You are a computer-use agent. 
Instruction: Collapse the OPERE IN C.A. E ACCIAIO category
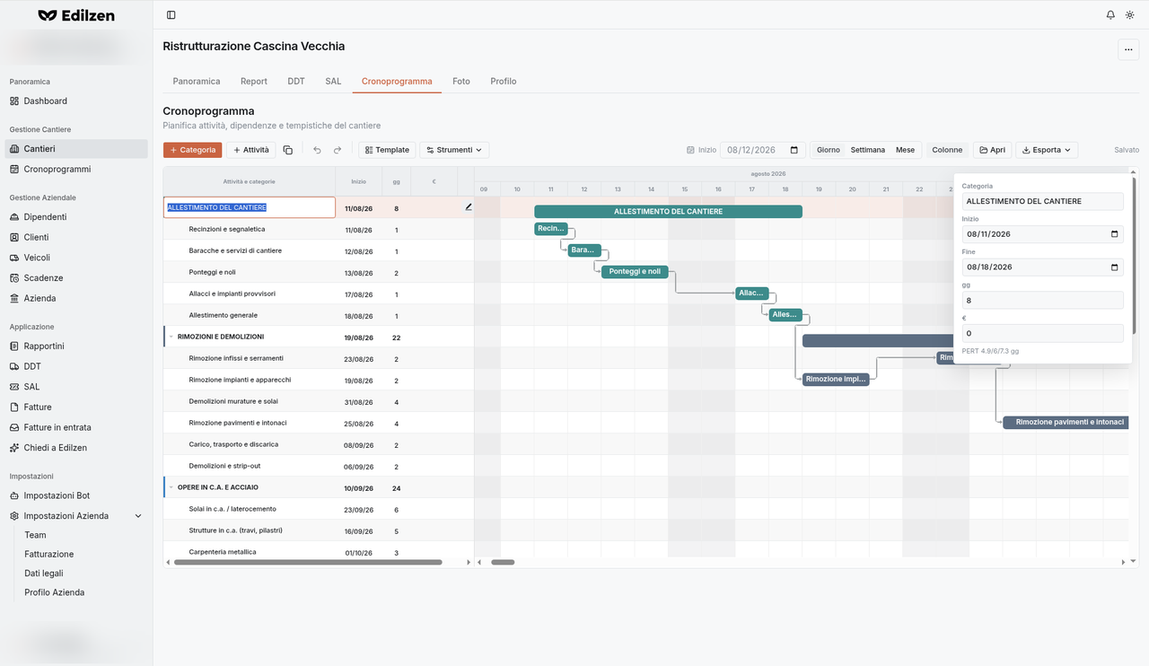pos(171,487)
